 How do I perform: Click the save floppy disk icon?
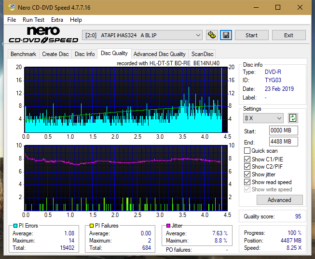226,35
